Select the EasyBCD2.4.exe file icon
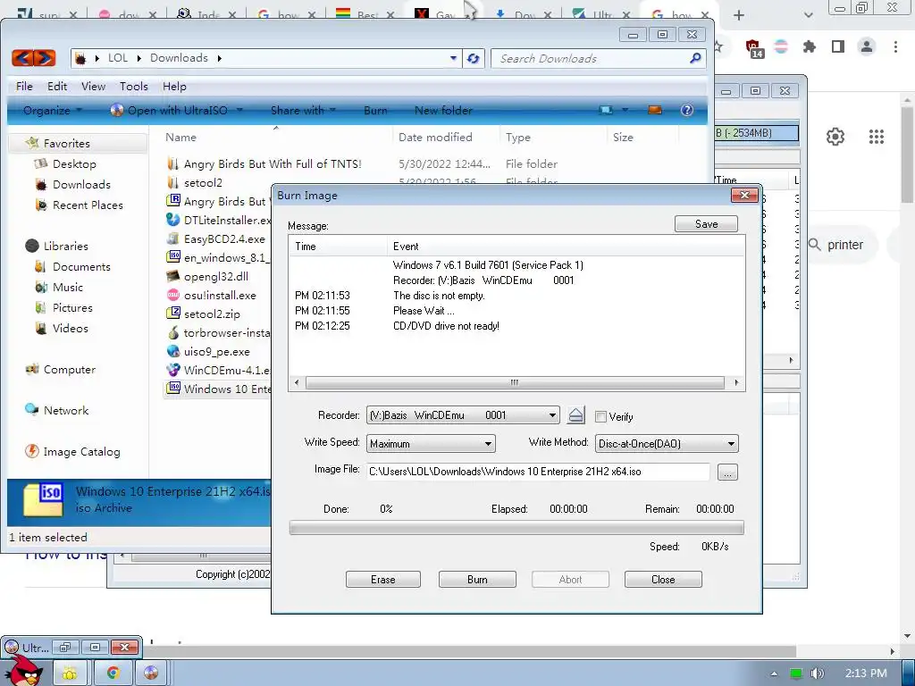 pos(172,238)
